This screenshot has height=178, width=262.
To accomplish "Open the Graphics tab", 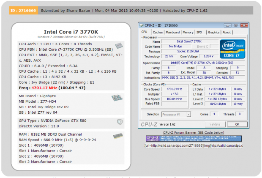I will [213, 32].
